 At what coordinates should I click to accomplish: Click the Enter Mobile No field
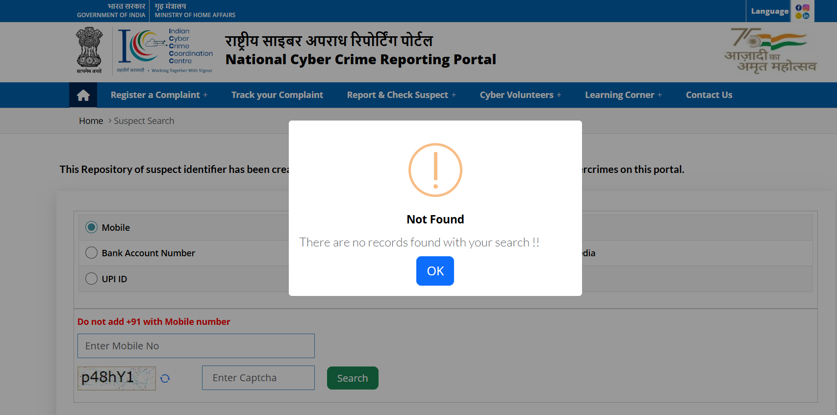(x=196, y=346)
